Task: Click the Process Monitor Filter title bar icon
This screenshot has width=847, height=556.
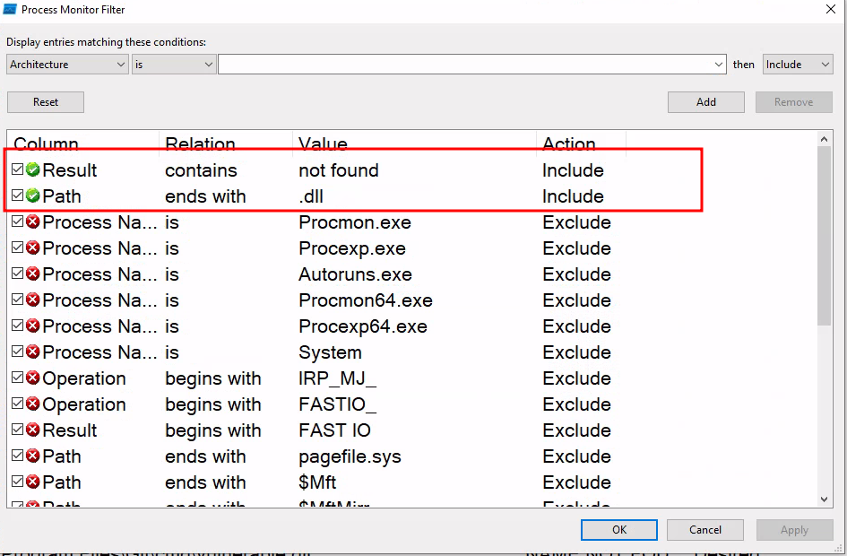Action: pyautogui.click(x=10, y=10)
